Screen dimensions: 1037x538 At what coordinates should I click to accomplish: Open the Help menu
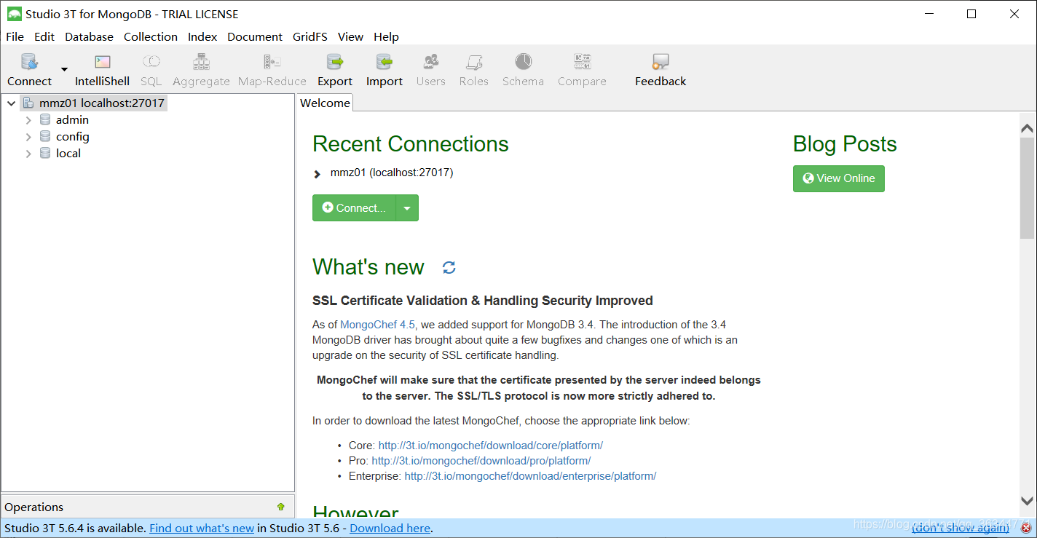tap(386, 36)
